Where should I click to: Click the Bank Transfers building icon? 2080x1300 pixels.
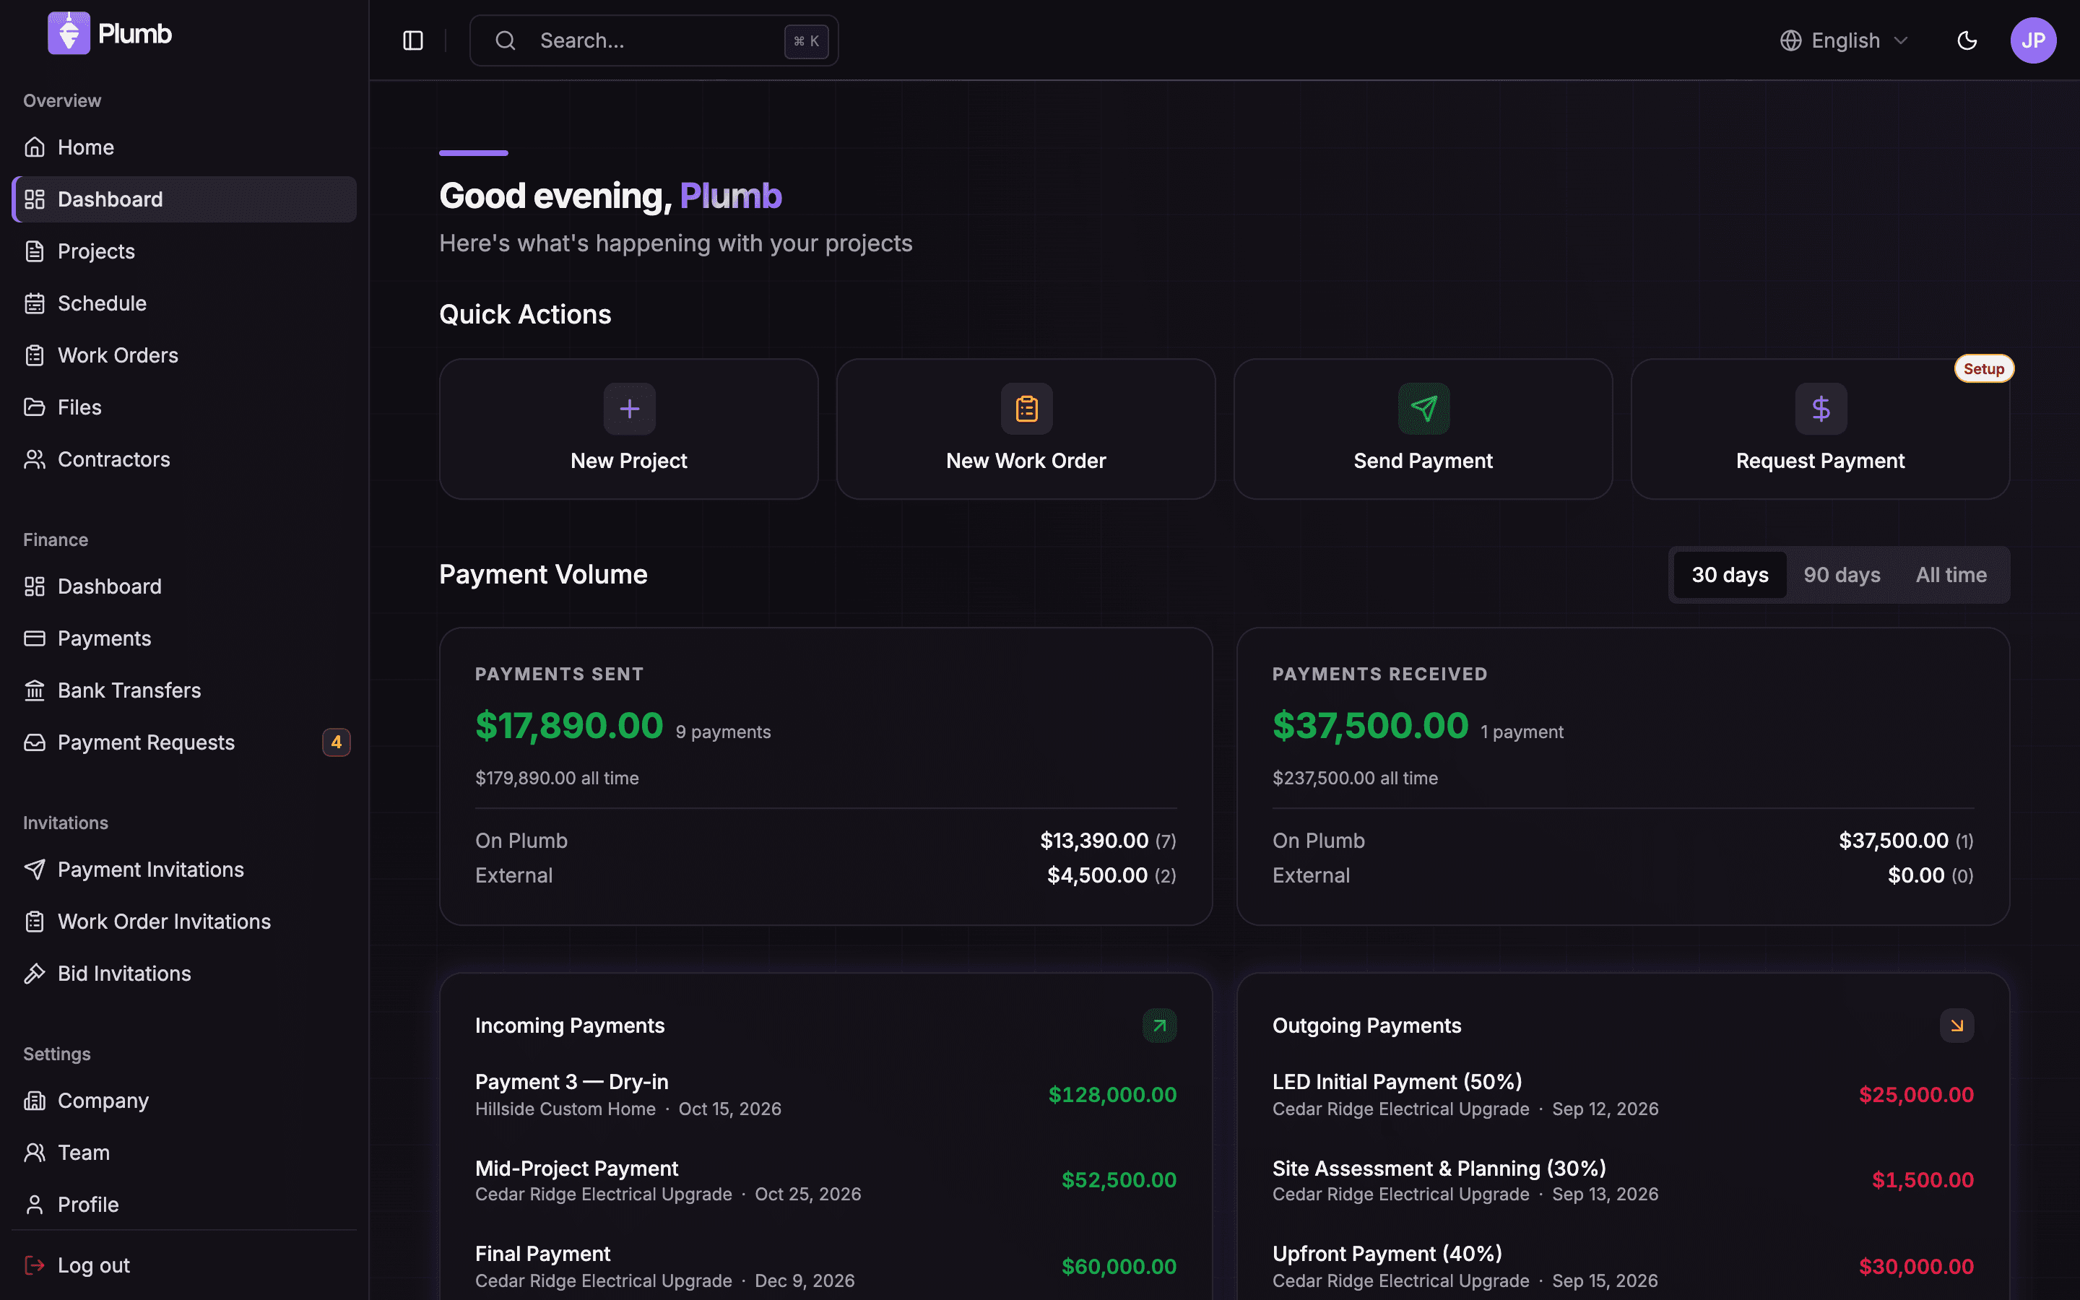(x=35, y=690)
